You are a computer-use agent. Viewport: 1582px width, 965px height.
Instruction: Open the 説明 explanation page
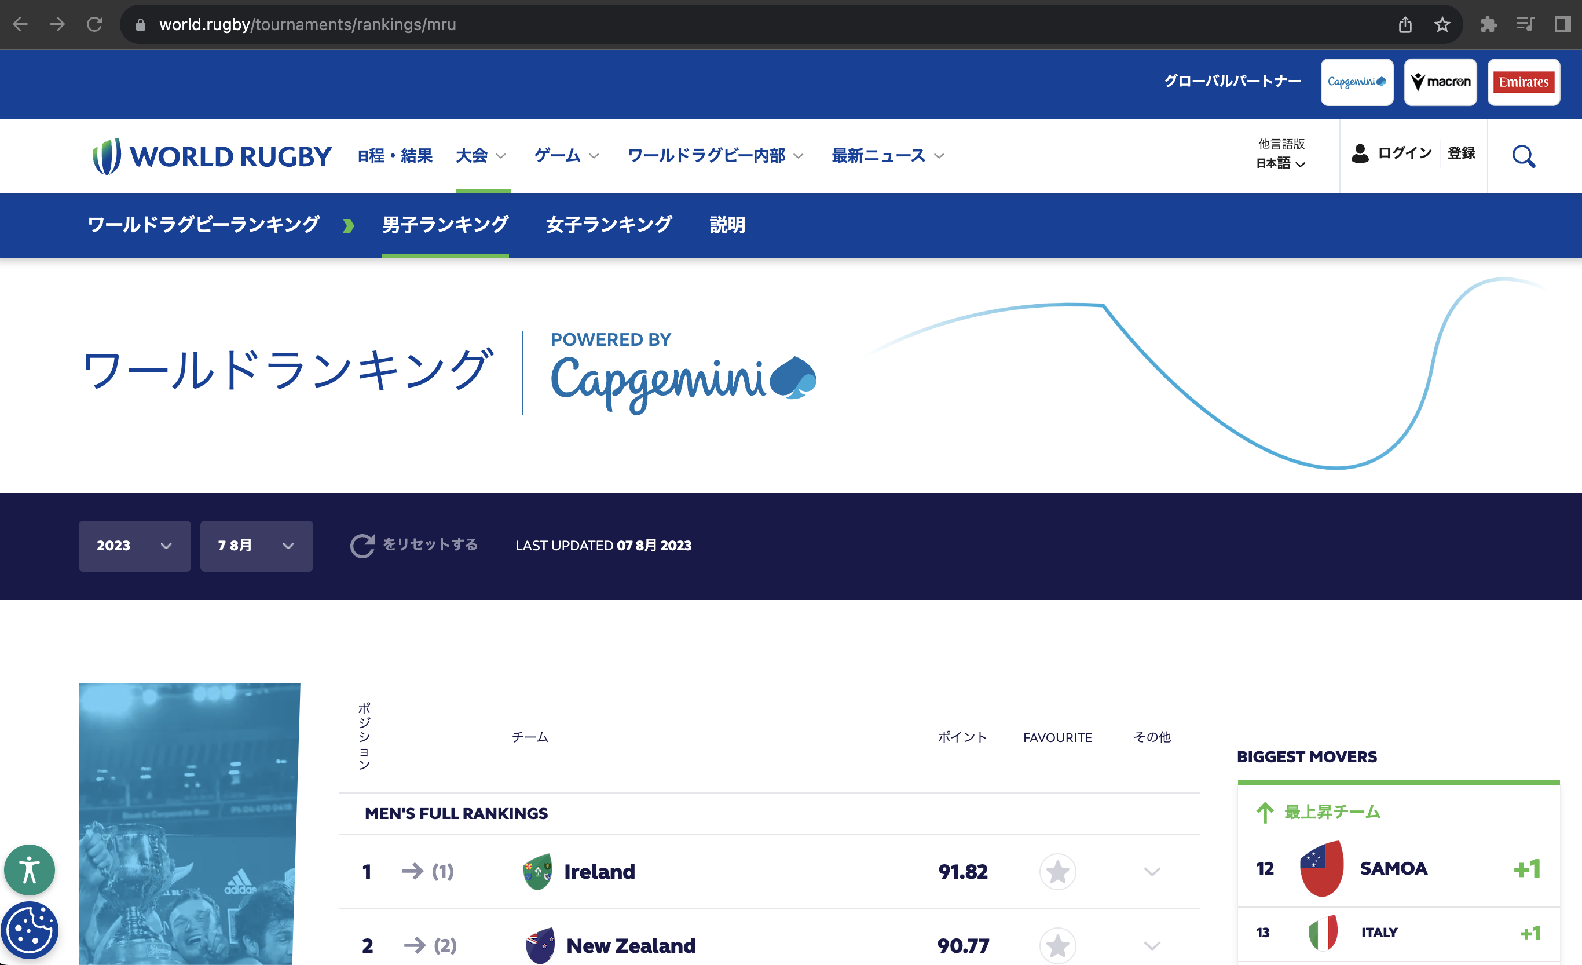pyautogui.click(x=727, y=225)
